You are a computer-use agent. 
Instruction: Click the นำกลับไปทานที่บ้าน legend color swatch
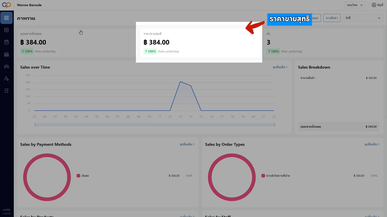click(263, 175)
